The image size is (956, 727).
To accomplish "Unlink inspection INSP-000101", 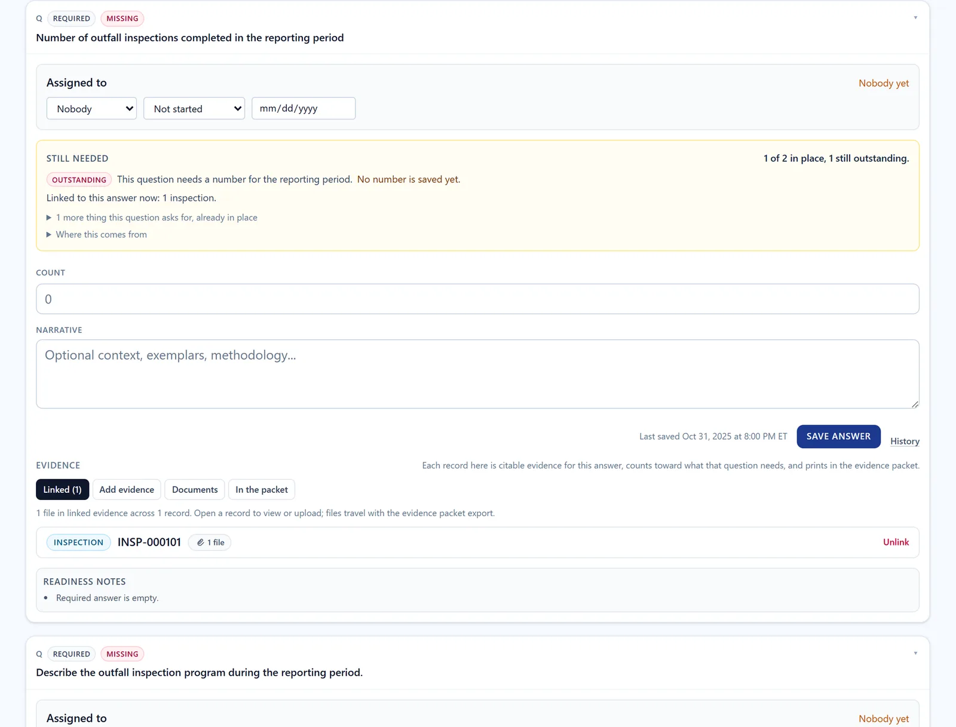I will click(x=896, y=542).
